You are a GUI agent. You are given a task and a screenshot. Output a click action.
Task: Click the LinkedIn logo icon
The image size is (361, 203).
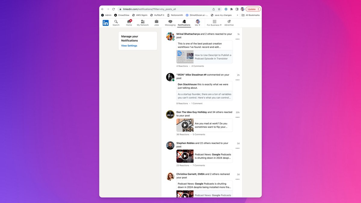pos(106,23)
